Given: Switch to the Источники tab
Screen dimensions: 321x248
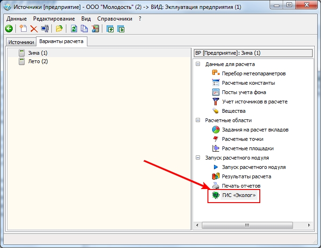Looking at the screenshot, I should [21, 42].
